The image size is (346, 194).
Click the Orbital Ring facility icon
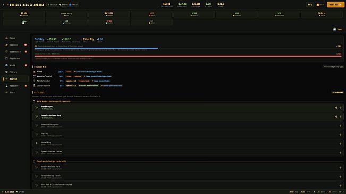pyautogui.click(x=37, y=144)
